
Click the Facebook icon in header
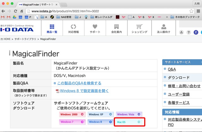tap(196, 32)
